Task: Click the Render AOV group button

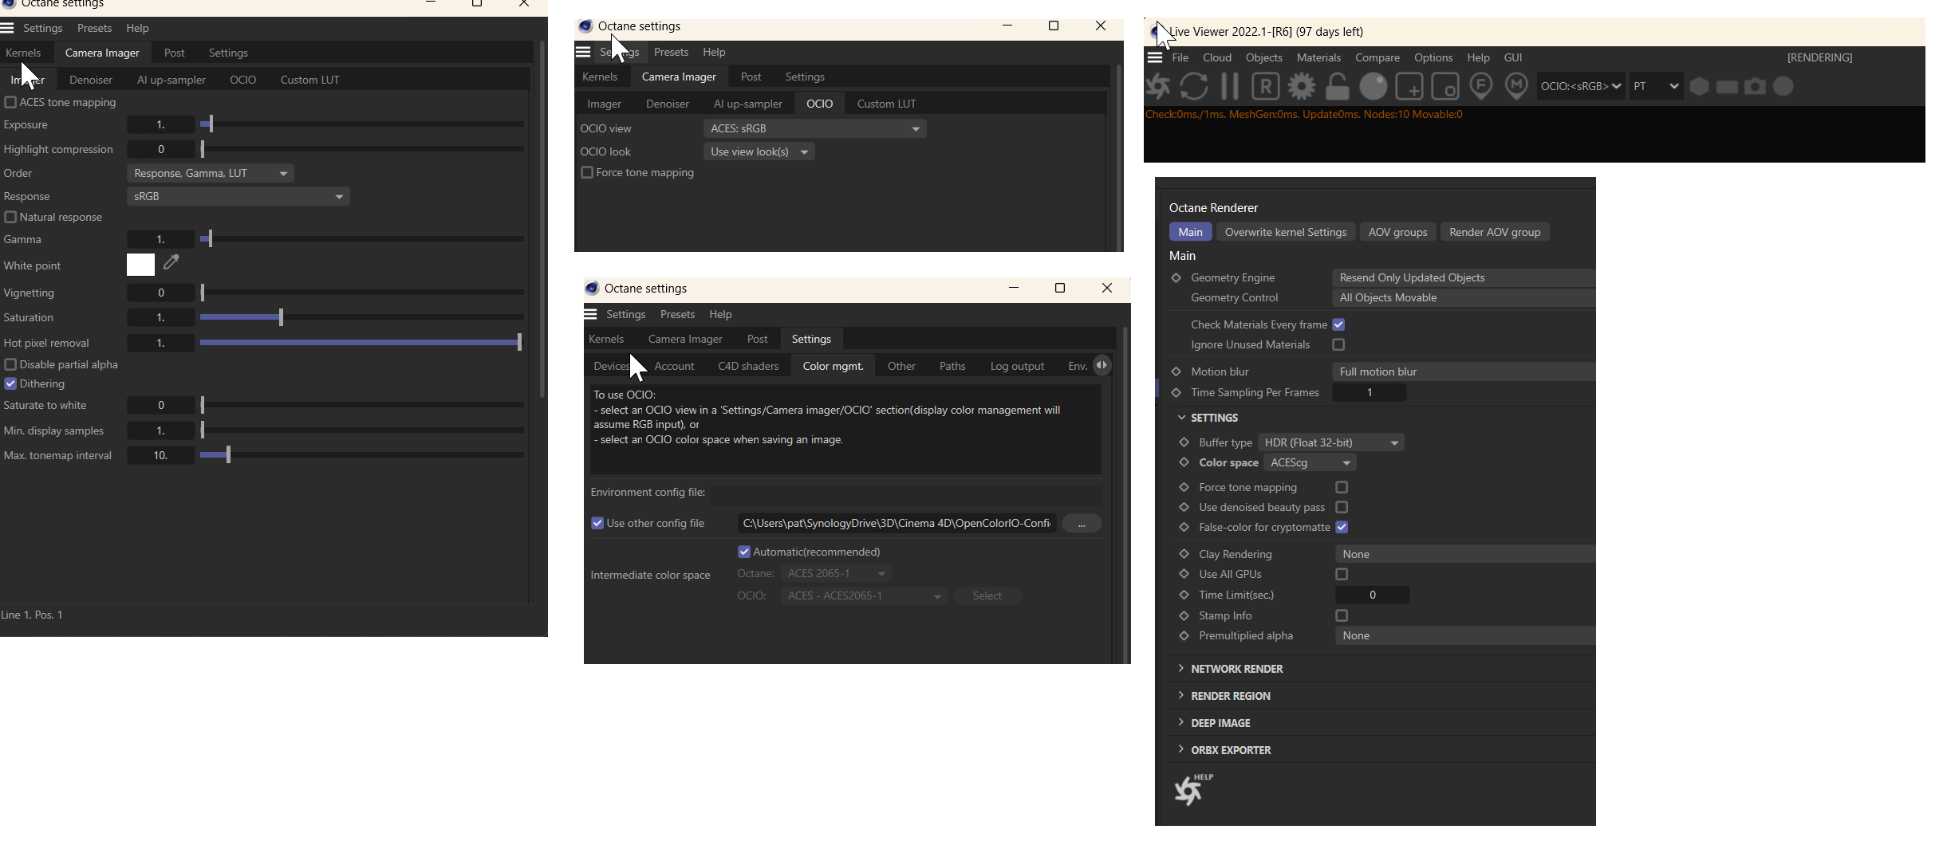Action: coord(1495,232)
